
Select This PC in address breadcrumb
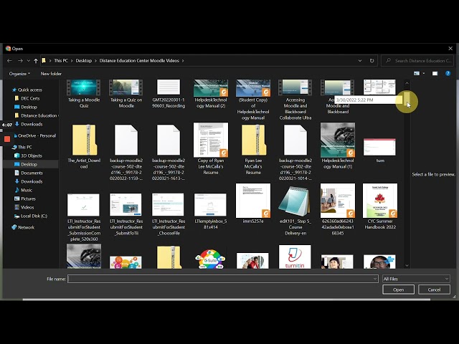pyautogui.click(x=61, y=60)
